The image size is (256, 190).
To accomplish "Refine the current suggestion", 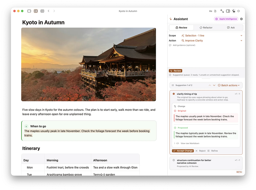I will point(213,151).
